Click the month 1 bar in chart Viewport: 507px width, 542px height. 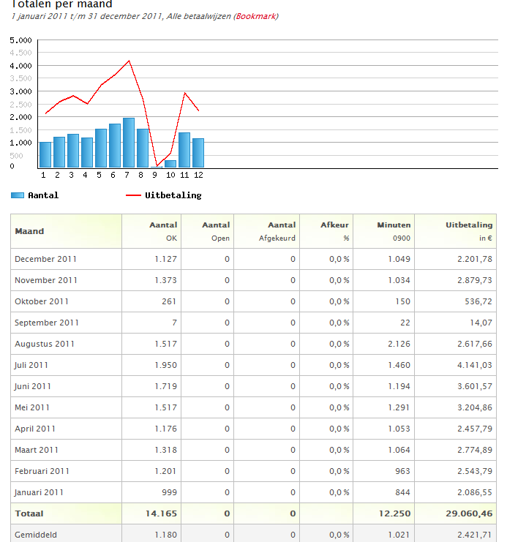pyautogui.click(x=45, y=155)
